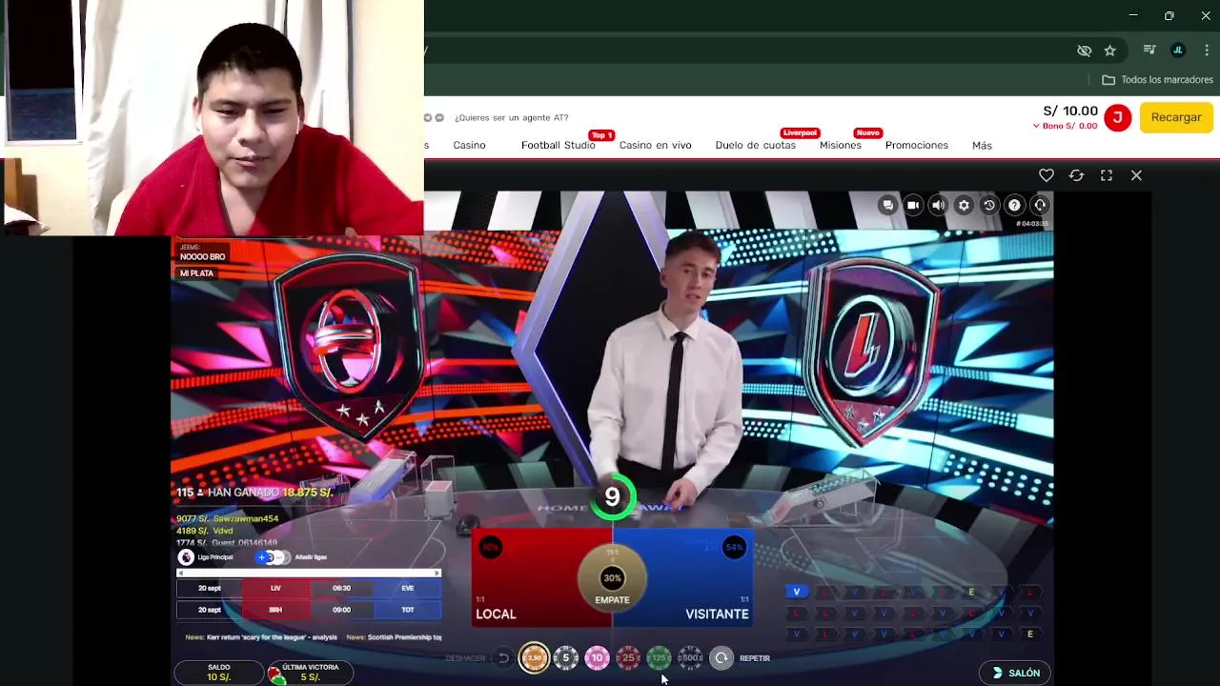Reload the game with refresh arrows icon
The height and width of the screenshot is (686, 1220).
[1076, 175]
